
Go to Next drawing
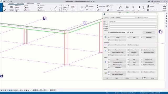pos(17,7)
